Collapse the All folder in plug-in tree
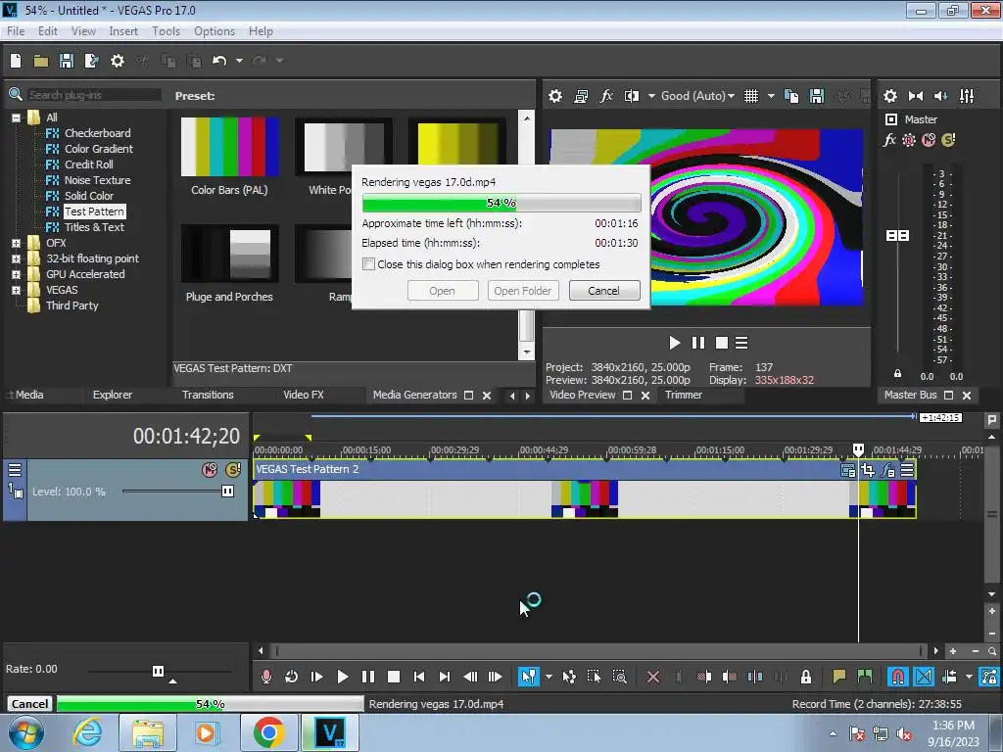The width and height of the screenshot is (1003, 752). pyautogui.click(x=16, y=117)
